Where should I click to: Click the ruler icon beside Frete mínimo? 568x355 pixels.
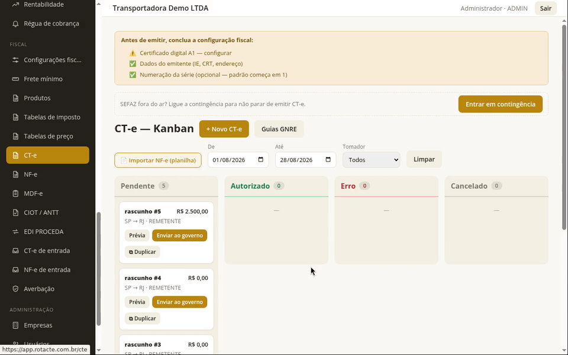(x=15, y=79)
